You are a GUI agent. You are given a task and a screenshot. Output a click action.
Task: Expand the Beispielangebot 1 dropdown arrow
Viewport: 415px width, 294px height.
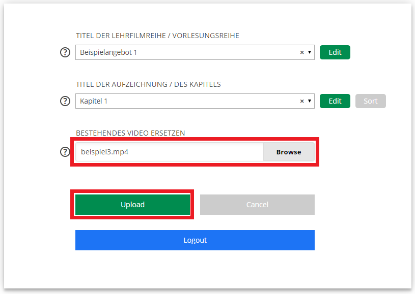(x=310, y=52)
